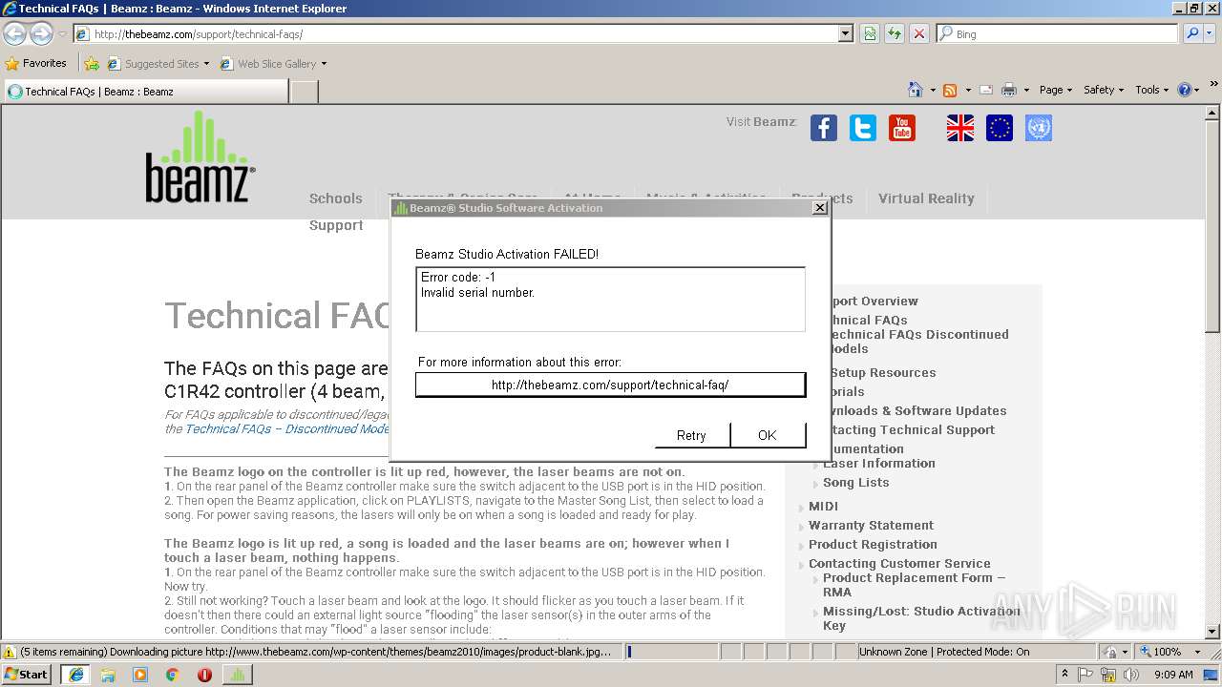1222x687 pixels.
Task: Select the UK flag language icon
Action: 960,128
